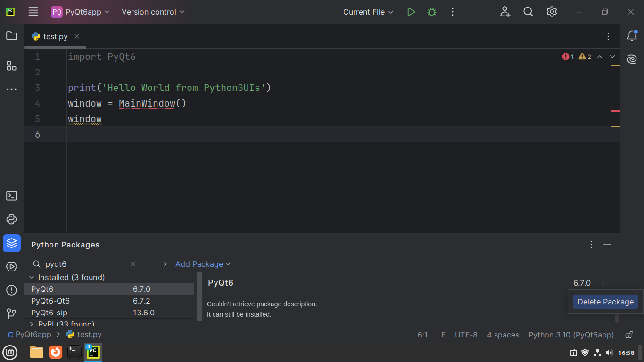Open the main hamburger menu

click(x=33, y=12)
